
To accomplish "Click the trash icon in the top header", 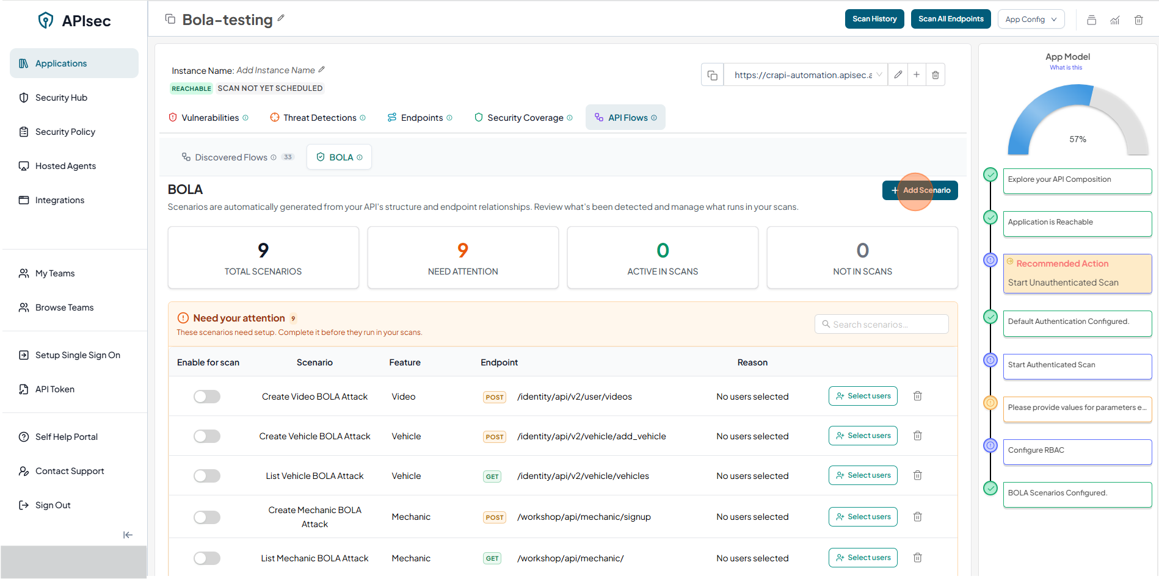I will (1138, 20).
